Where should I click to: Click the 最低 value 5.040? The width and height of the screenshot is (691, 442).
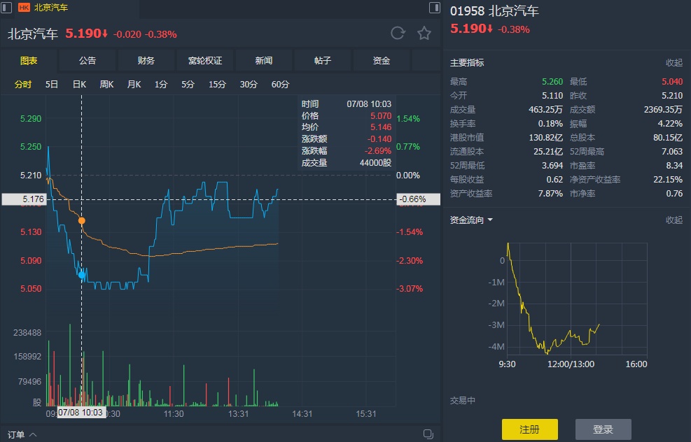point(672,81)
